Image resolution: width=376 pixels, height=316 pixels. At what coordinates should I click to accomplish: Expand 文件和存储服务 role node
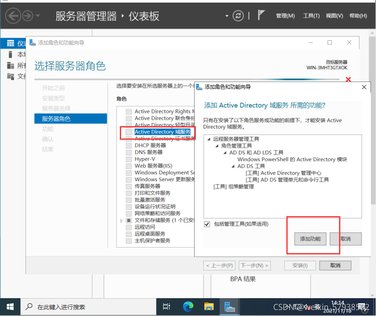click(122, 220)
